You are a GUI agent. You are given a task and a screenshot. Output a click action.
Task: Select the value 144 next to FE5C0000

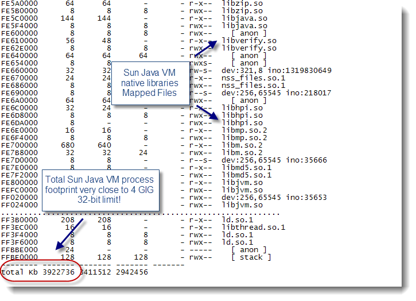click(68, 18)
